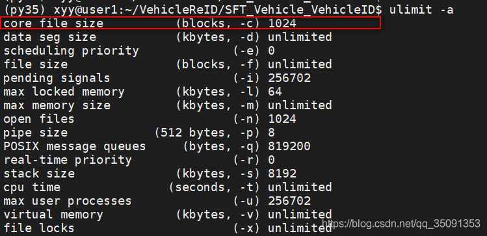Select the POSIX message queues line

157,146
